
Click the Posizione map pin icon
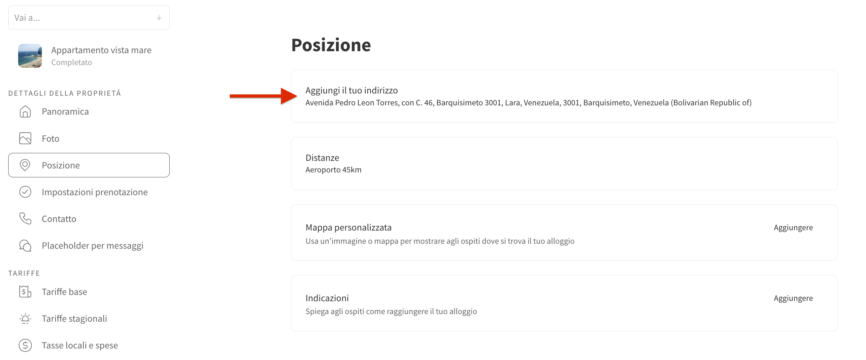pyautogui.click(x=25, y=165)
